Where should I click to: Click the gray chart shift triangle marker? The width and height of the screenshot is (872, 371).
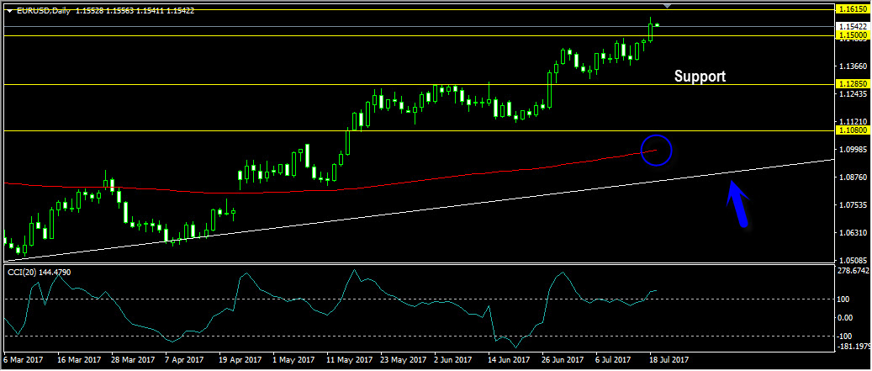[x=668, y=6]
